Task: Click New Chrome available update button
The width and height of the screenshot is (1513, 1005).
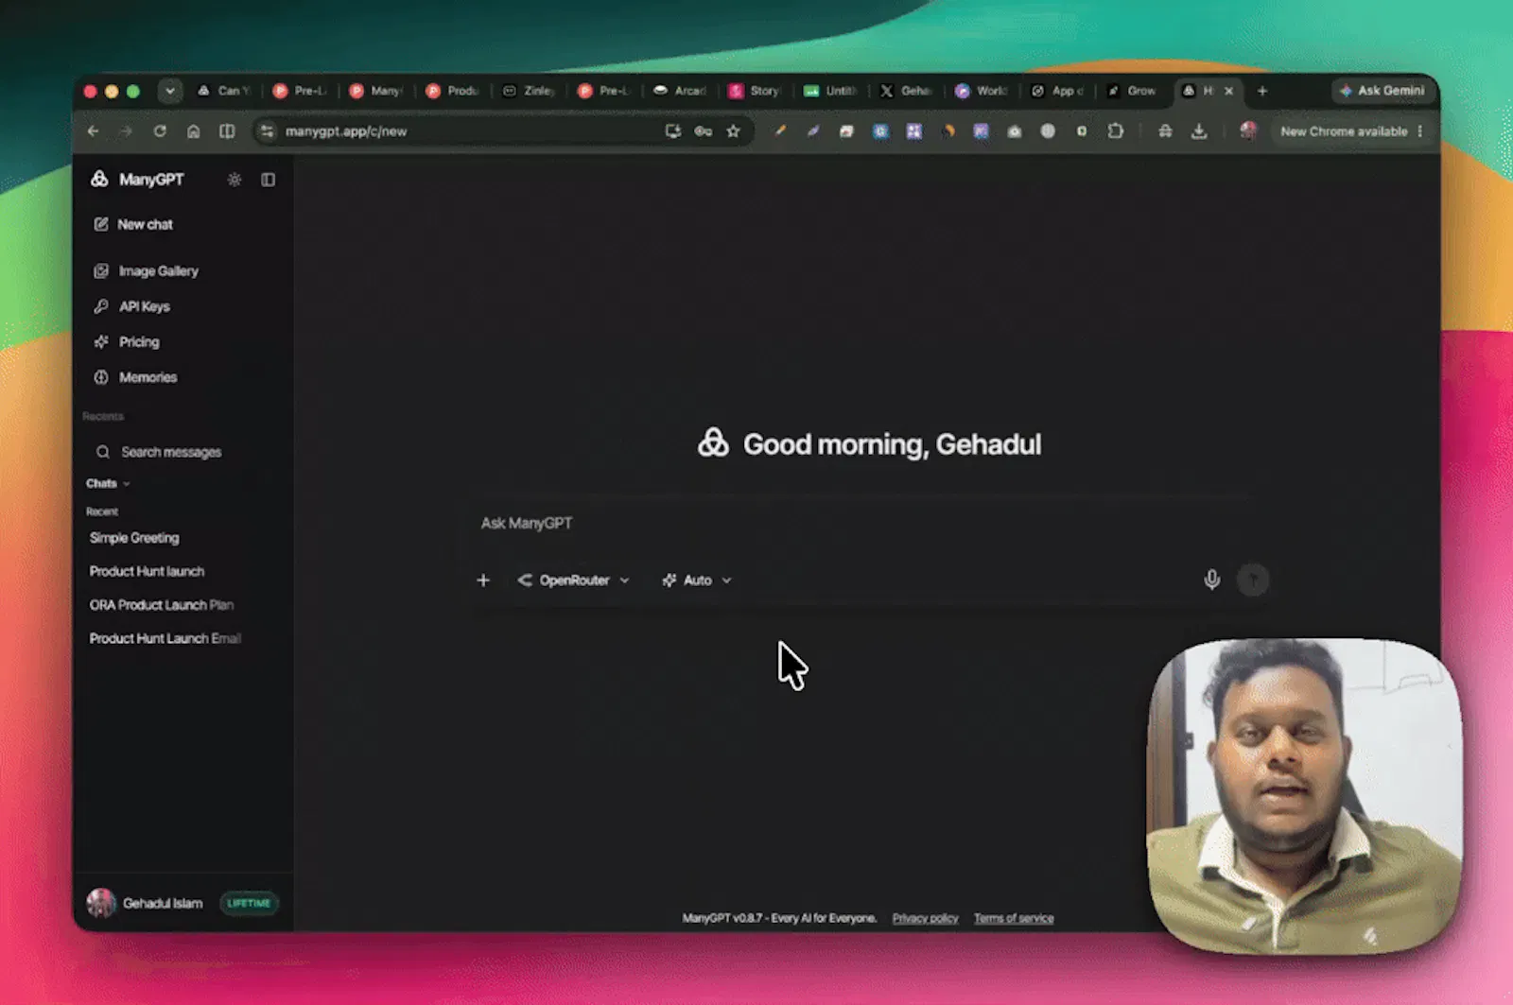Action: pyautogui.click(x=1344, y=131)
